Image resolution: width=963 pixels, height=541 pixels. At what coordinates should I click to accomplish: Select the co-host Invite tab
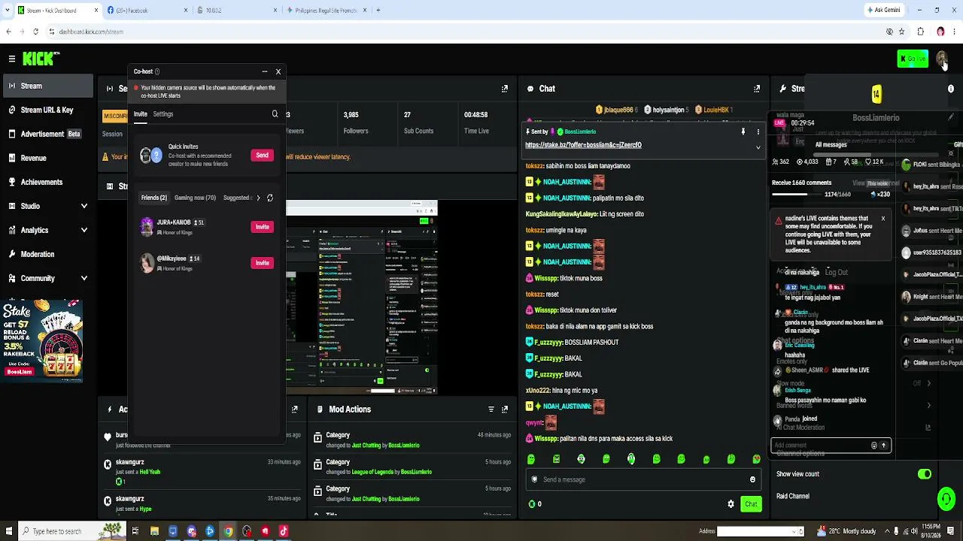coord(141,114)
